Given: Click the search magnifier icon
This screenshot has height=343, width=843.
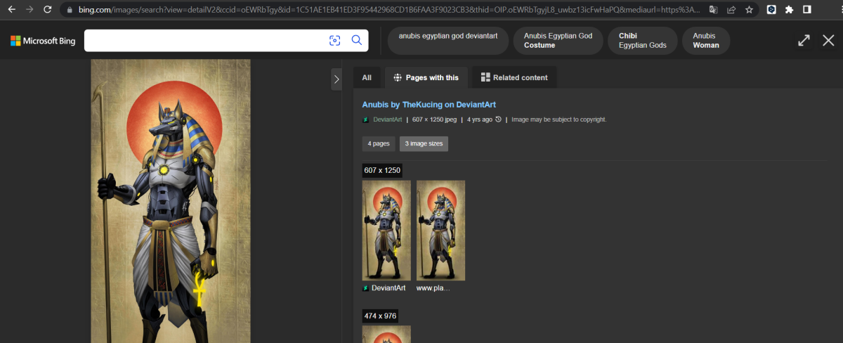Looking at the screenshot, I should pyautogui.click(x=357, y=41).
